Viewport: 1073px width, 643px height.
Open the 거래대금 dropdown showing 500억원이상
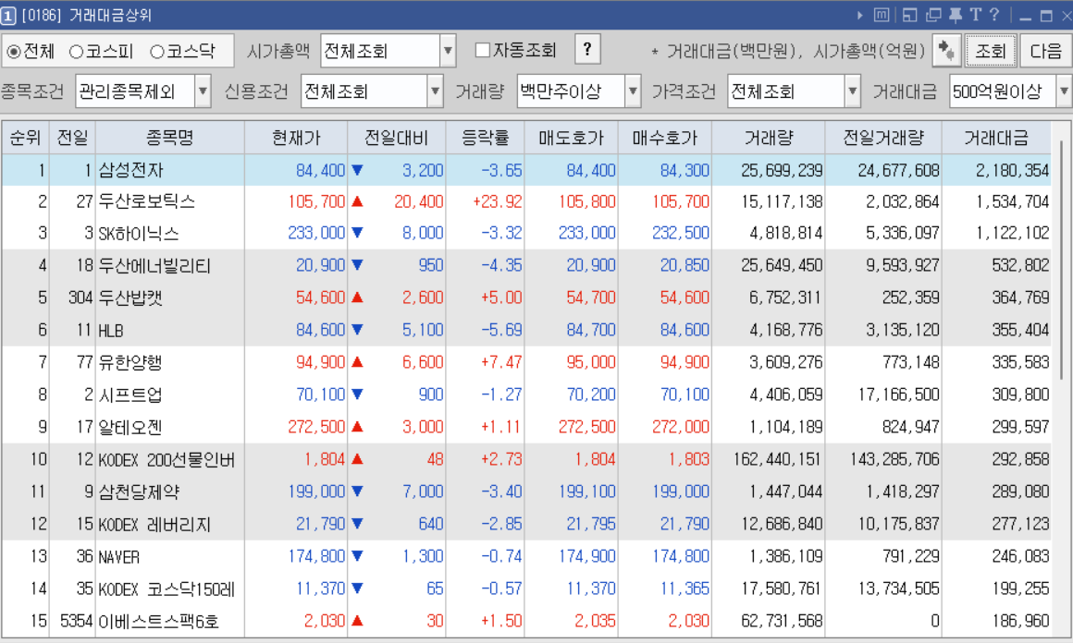pos(1064,91)
